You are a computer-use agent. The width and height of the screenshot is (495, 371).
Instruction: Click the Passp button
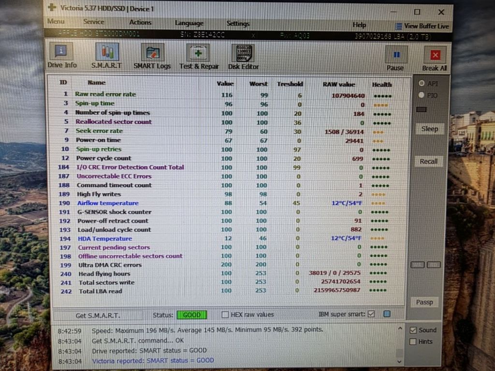(x=424, y=302)
